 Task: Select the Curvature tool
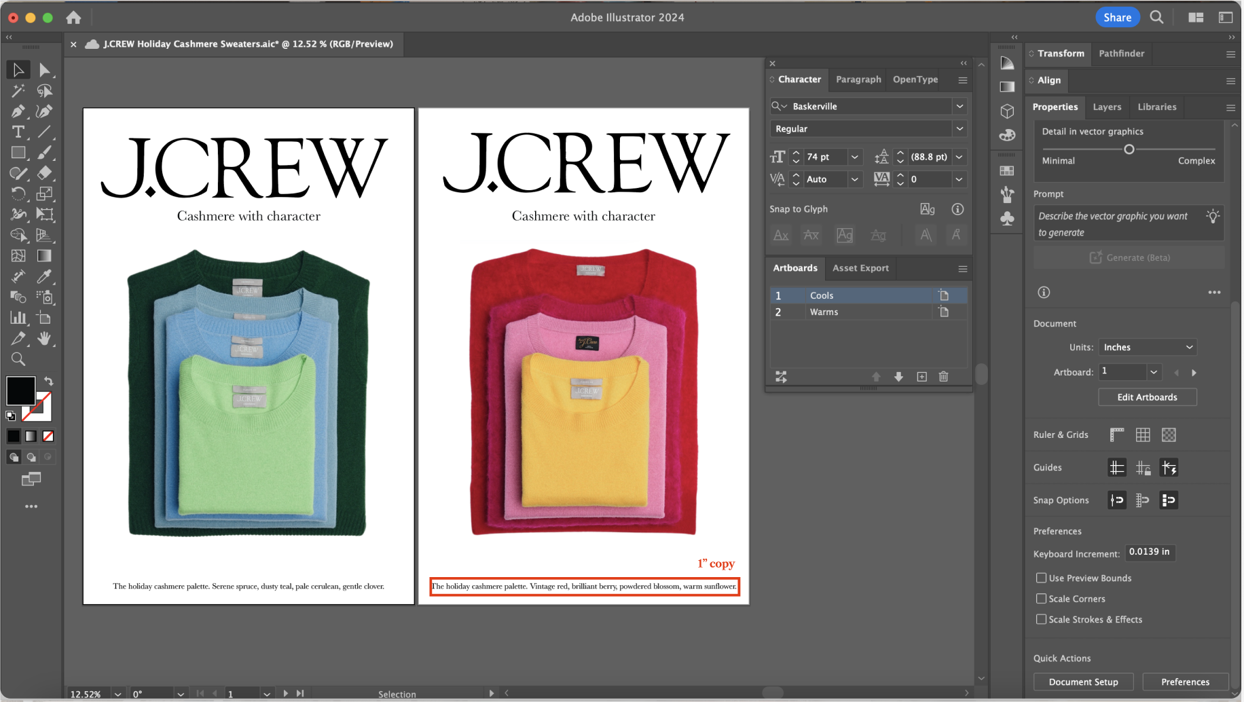click(x=44, y=111)
